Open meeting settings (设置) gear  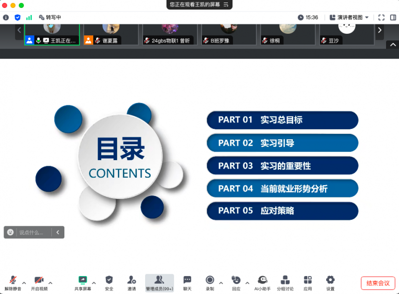coord(330,282)
